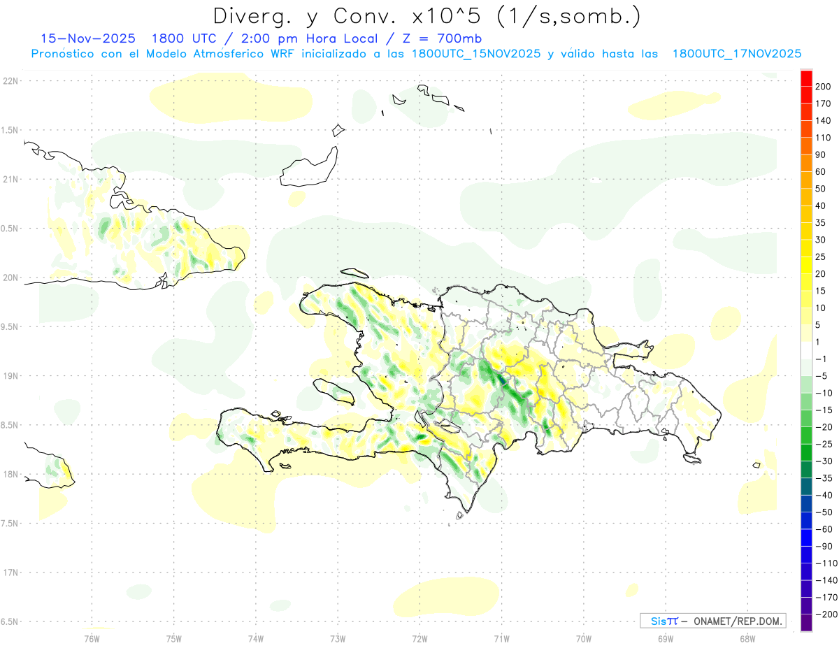The image size is (839, 648).
Task: Click the '71W' longitude label
Action: point(501,638)
